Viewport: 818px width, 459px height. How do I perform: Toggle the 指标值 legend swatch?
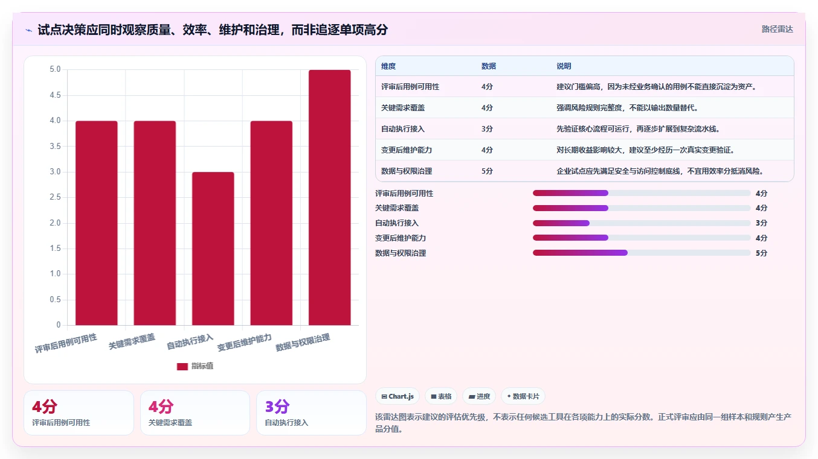click(x=182, y=366)
